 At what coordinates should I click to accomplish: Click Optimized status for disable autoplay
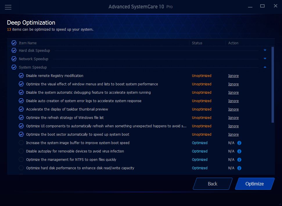pos(200,151)
